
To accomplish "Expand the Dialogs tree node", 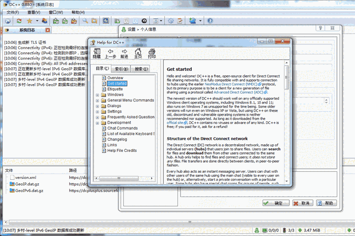I will point(97,106).
